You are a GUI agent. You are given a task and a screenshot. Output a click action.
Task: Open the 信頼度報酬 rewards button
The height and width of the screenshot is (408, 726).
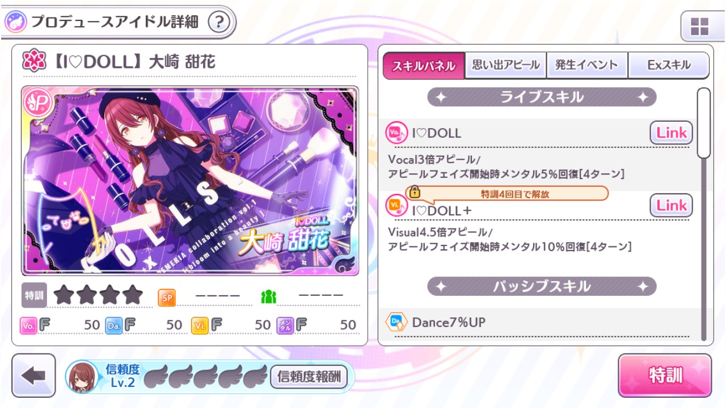pos(309,376)
